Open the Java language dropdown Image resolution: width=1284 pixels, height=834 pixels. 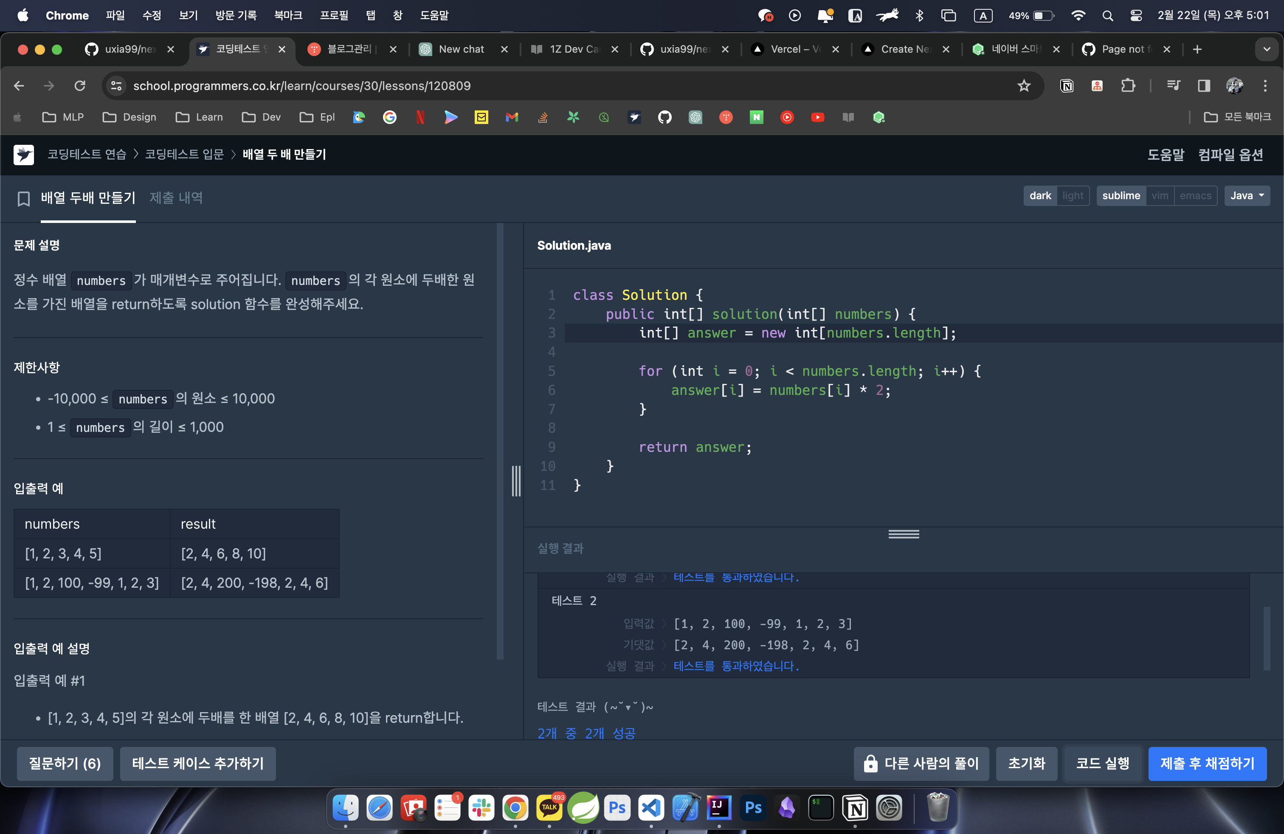[x=1247, y=195]
